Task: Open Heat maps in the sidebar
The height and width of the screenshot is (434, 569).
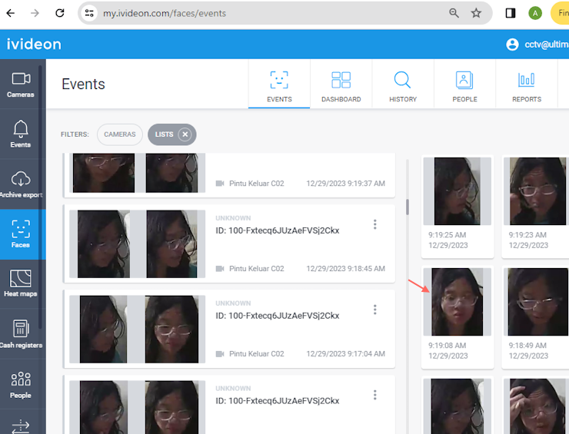Action: click(x=21, y=283)
